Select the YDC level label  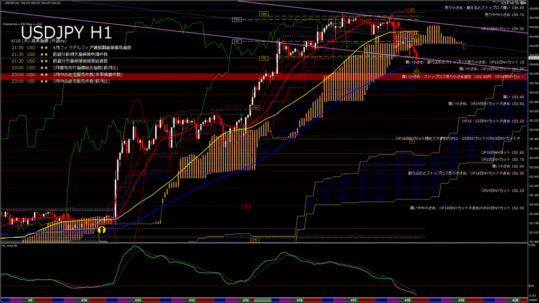(x=236, y=41)
